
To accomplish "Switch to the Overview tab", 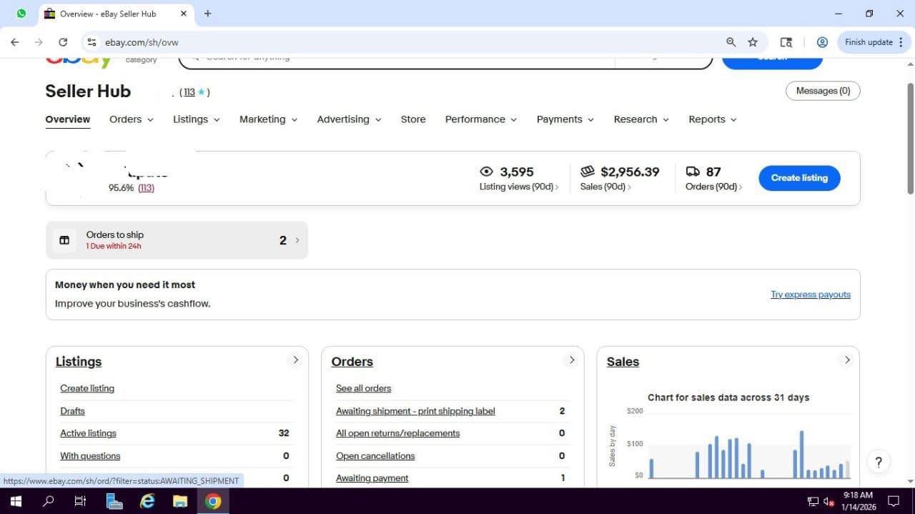I will (x=67, y=119).
